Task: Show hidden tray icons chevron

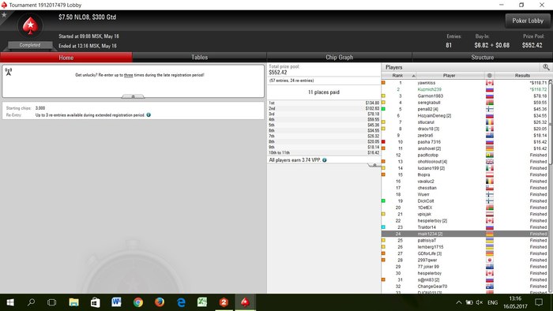Action: tap(458, 302)
